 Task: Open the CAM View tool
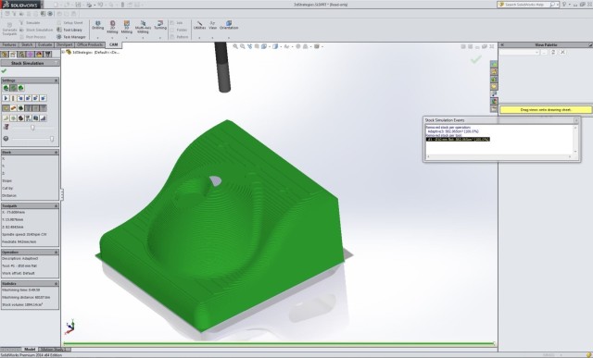point(212,25)
